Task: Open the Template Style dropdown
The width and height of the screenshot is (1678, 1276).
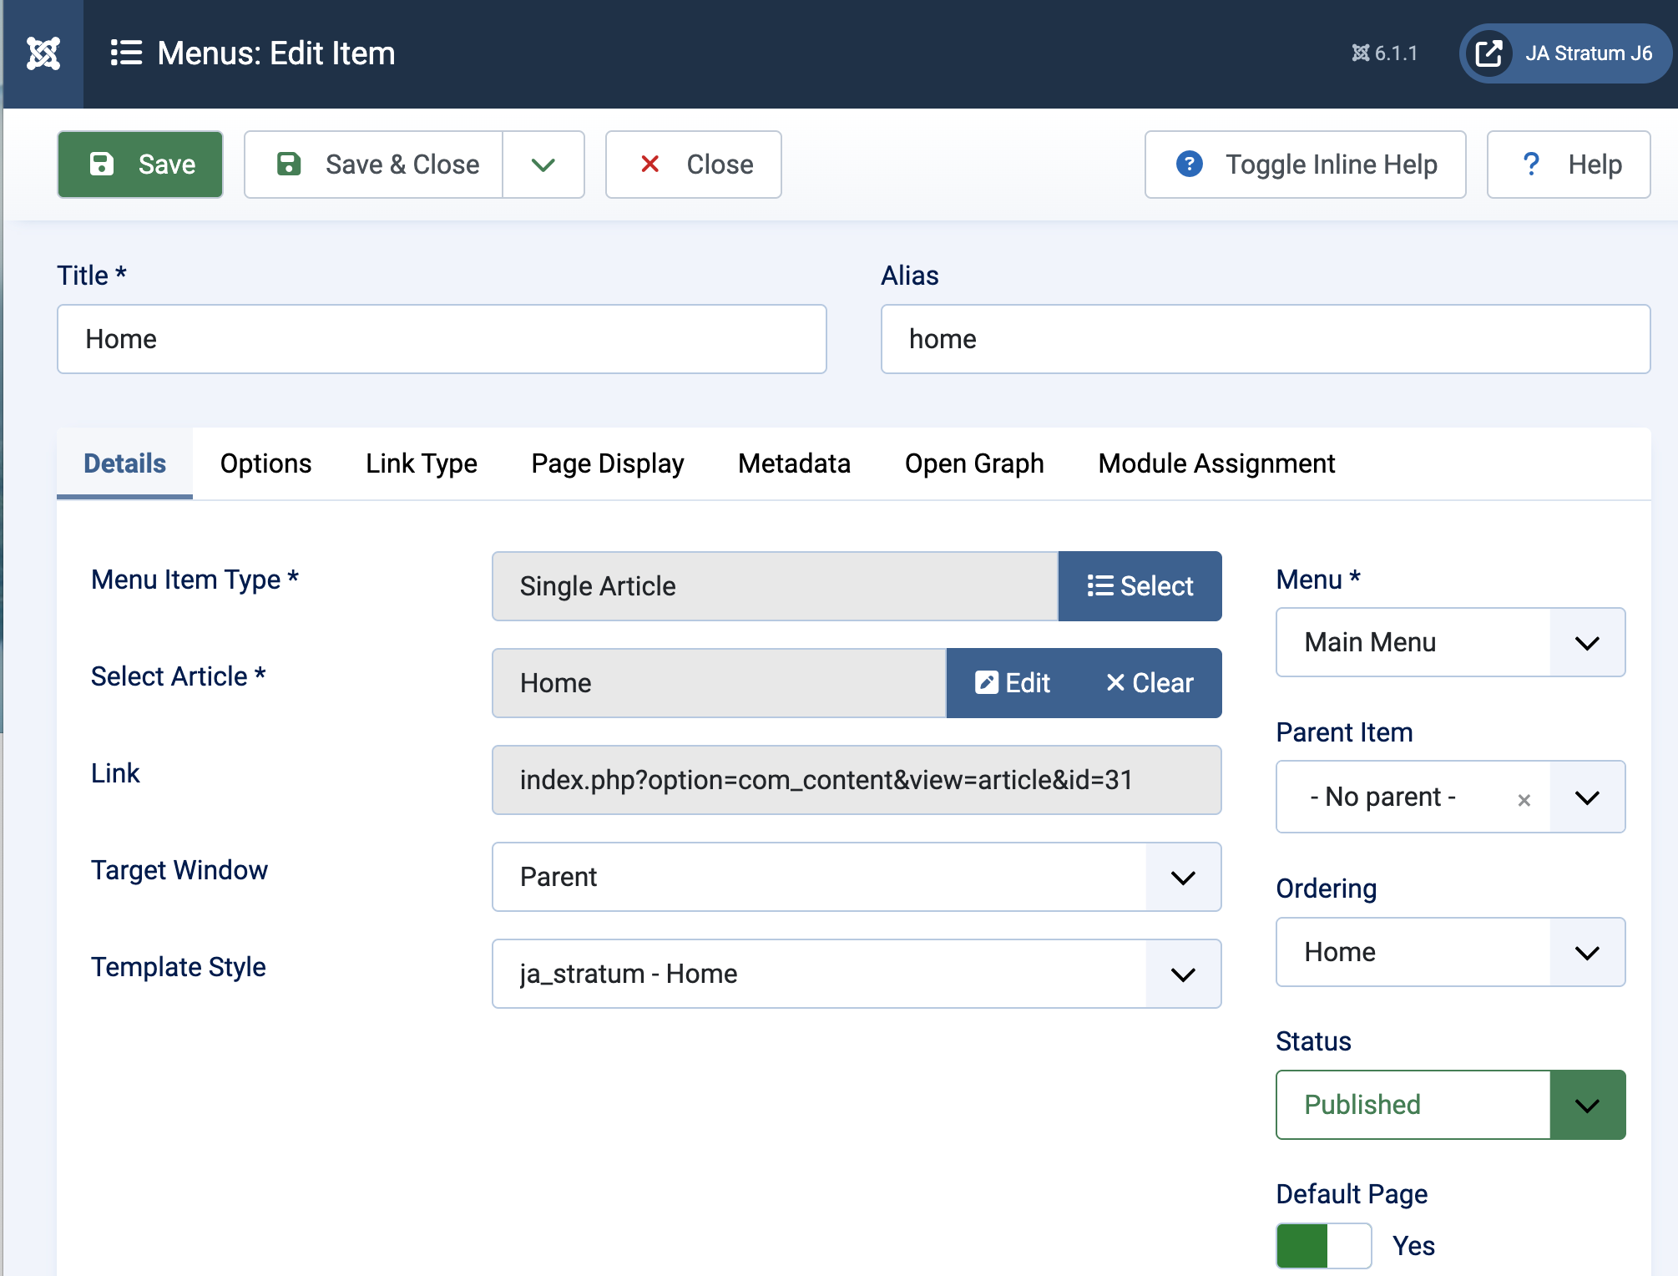Action: pyautogui.click(x=857, y=974)
